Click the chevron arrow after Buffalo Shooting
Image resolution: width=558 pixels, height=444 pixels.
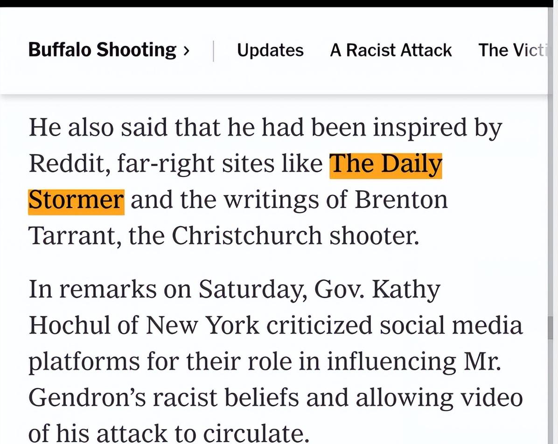click(x=186, y=50)
